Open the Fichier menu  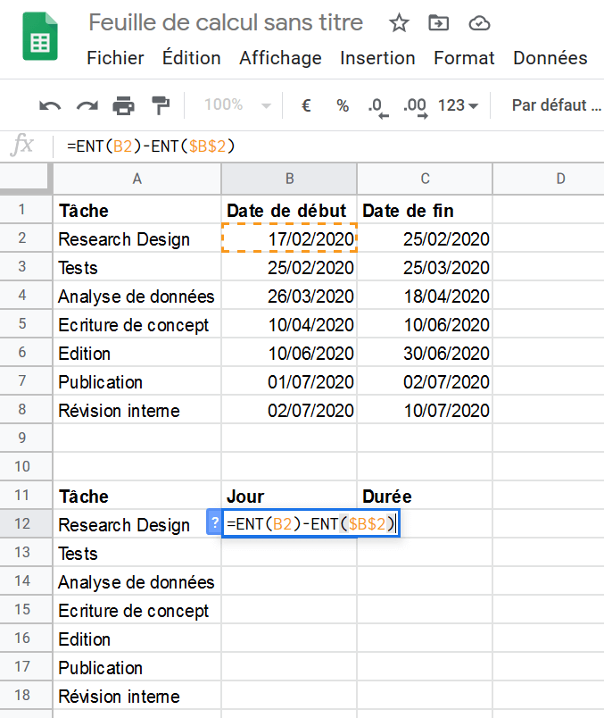tap(115, 58)
